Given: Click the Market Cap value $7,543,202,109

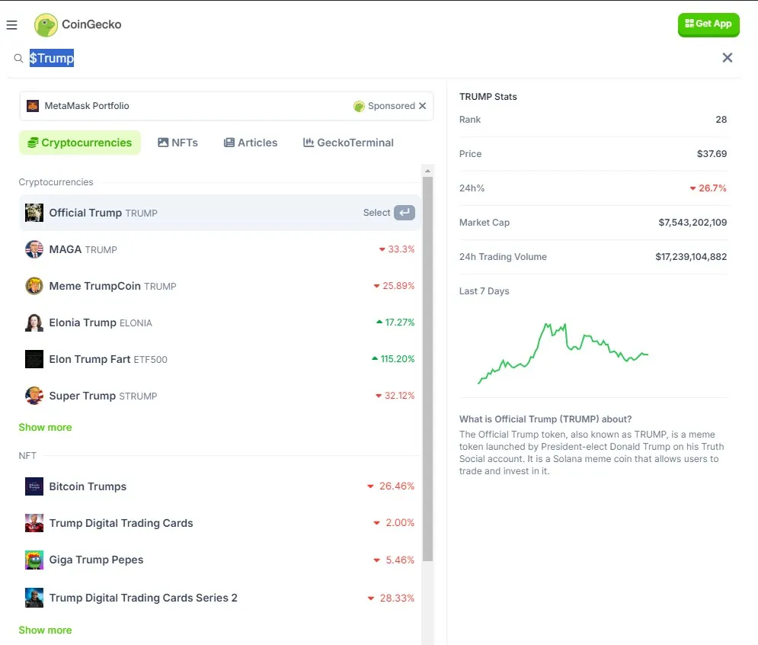Looking at the screenshot, I should pyautogui.click(x=692, y=223).
